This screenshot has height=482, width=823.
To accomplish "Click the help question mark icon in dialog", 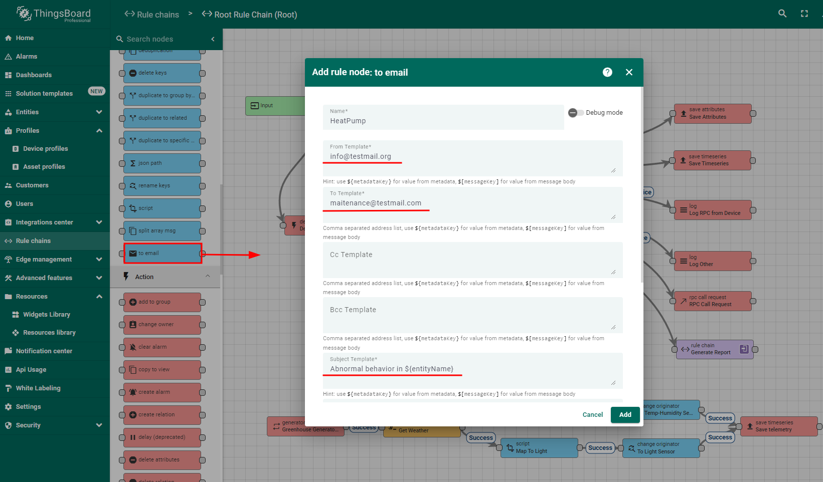I will point(607,72).
